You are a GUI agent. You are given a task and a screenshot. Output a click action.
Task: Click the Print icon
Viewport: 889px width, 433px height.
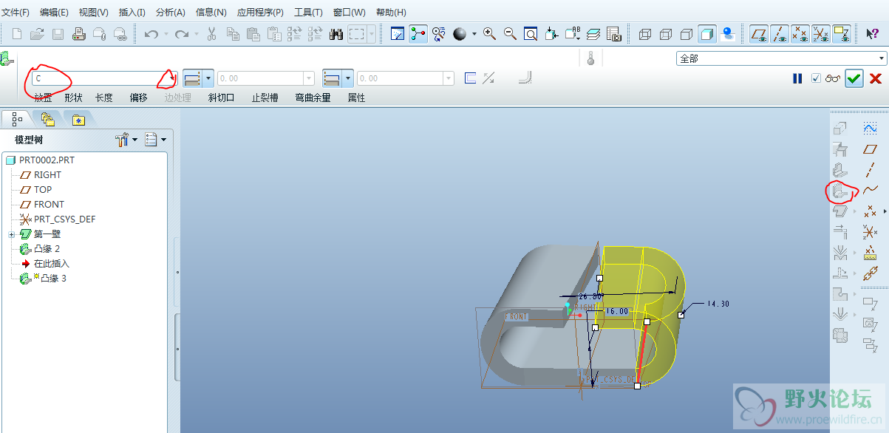click(78, 33)
